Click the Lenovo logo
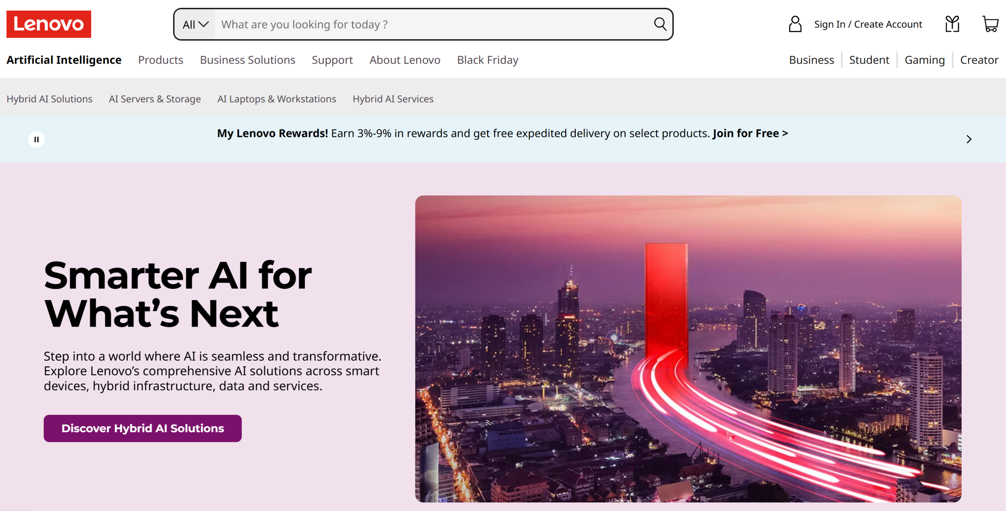Image resolution: width=1006 pixels, height=511 pixels. coord(49,24)
